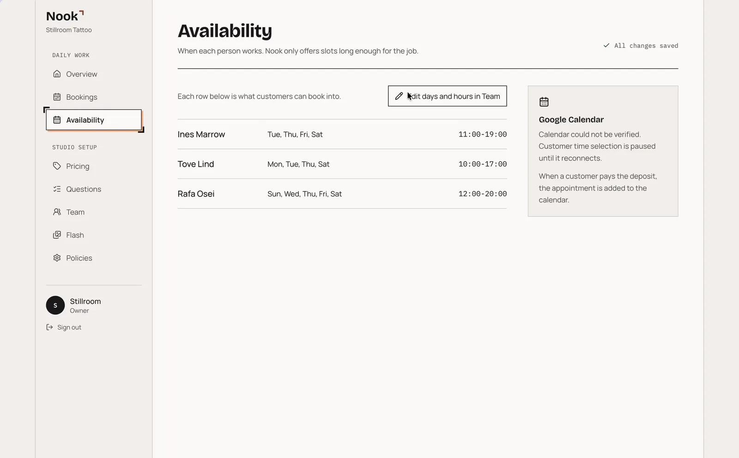The width and height of the screenshot is (739, 458).
Task: Click the Questions checklist icon
Action: 57,189
